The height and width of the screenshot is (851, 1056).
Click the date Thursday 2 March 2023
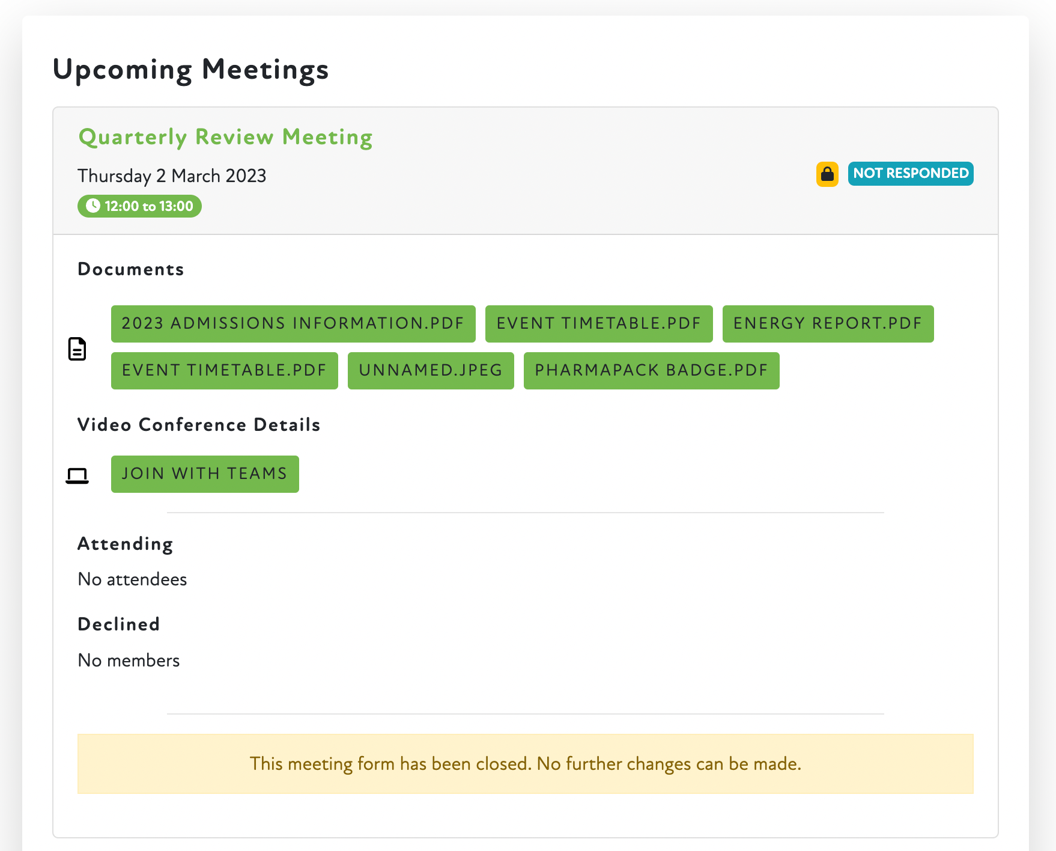pyautogui.click(x=172, y=176)
